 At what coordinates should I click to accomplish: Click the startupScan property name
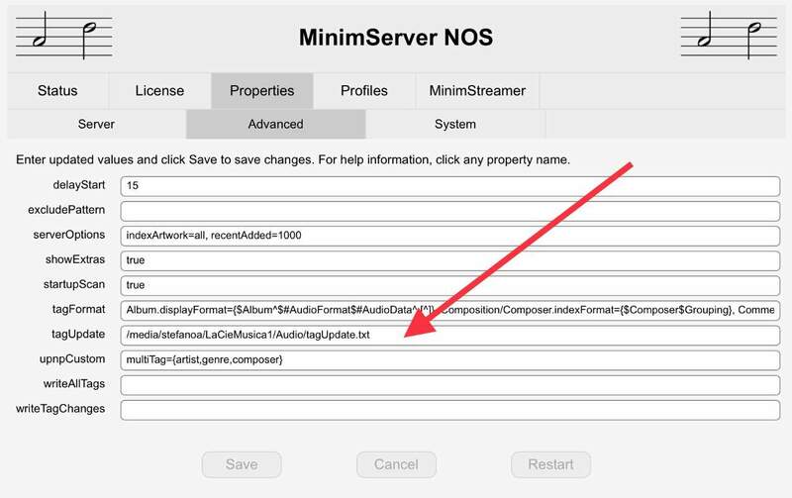(x=74, y=284)
